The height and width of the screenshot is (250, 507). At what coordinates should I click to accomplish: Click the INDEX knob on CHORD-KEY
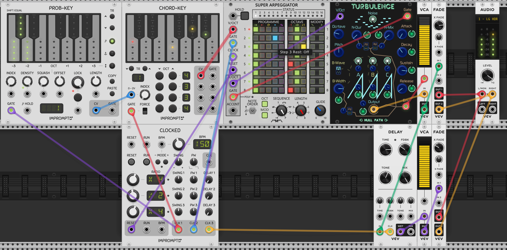[x=145, y=95]
